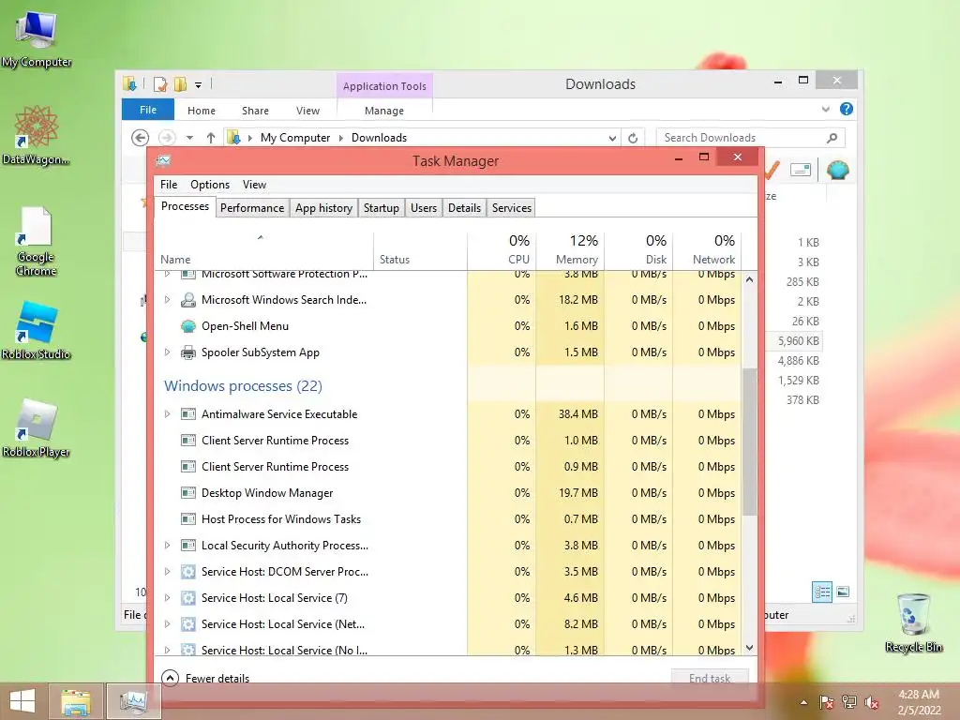The height and width of the screenshot is (720, 960).
Task: Switch to the Performance tab
Action: pos(251,207)
